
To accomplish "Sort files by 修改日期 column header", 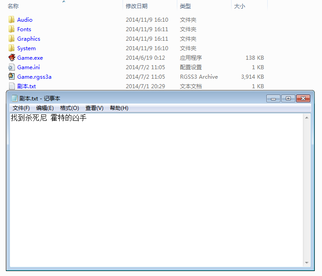I will coord(137,6).
